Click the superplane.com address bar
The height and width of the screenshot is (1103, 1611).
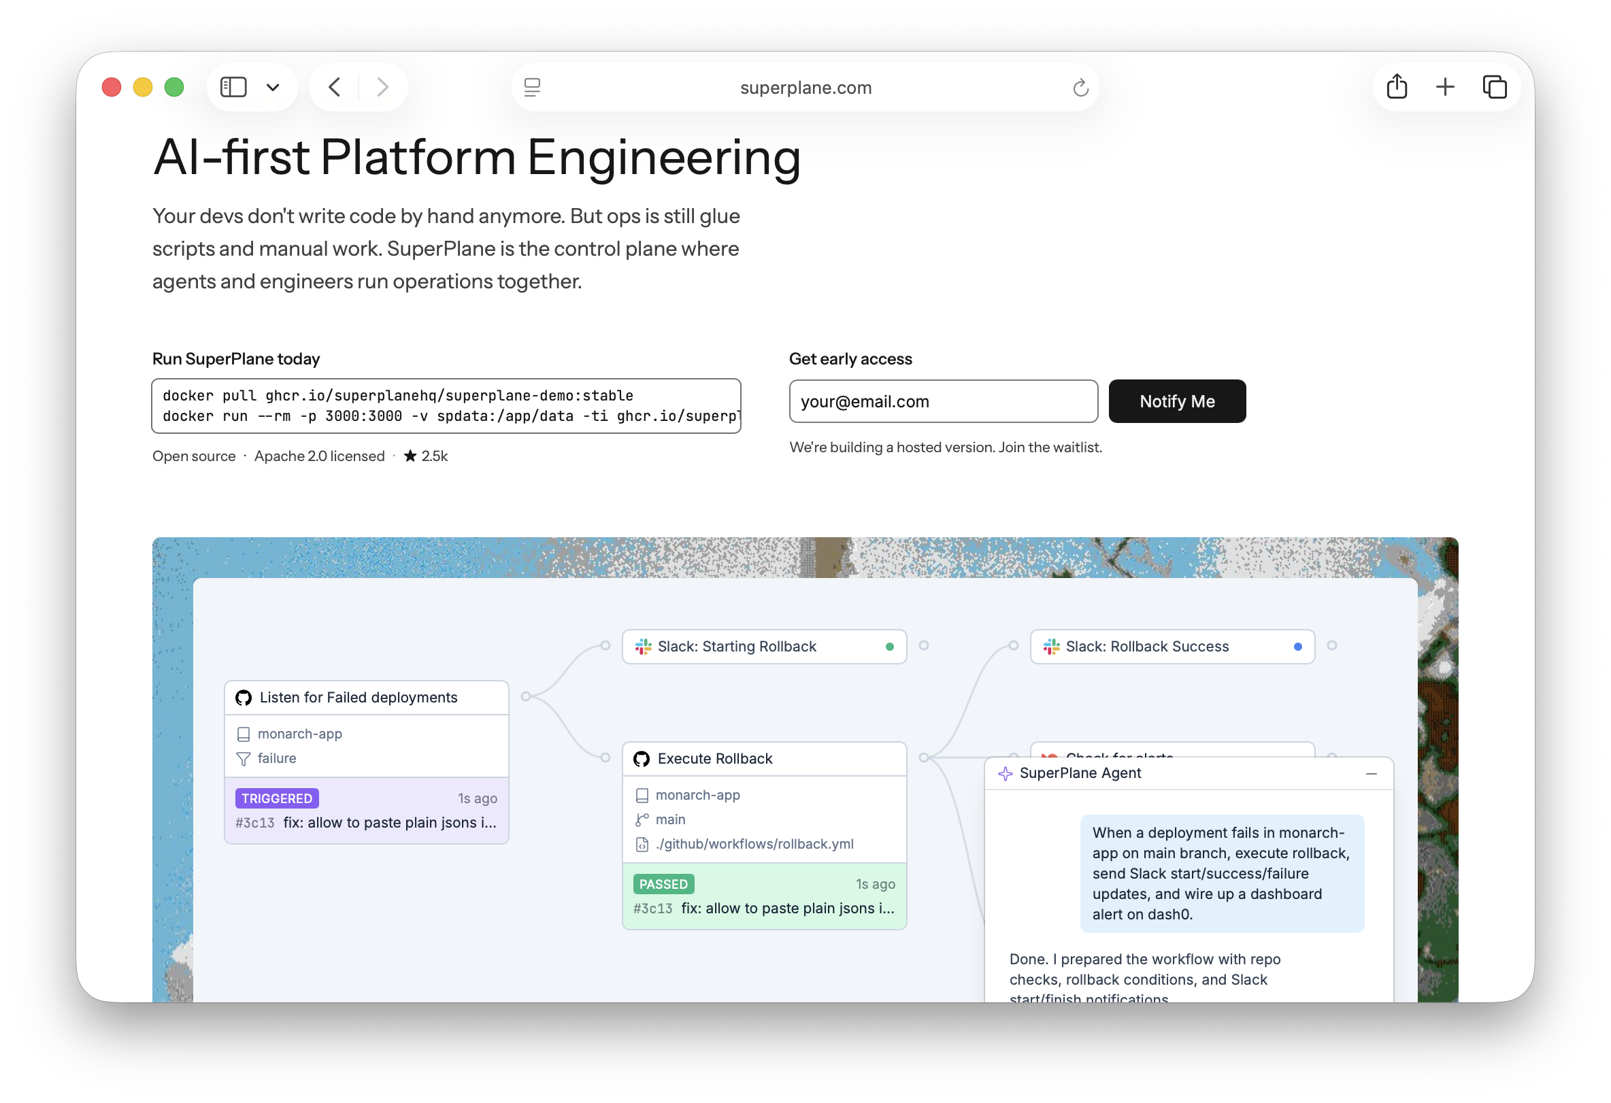[805, 88]
